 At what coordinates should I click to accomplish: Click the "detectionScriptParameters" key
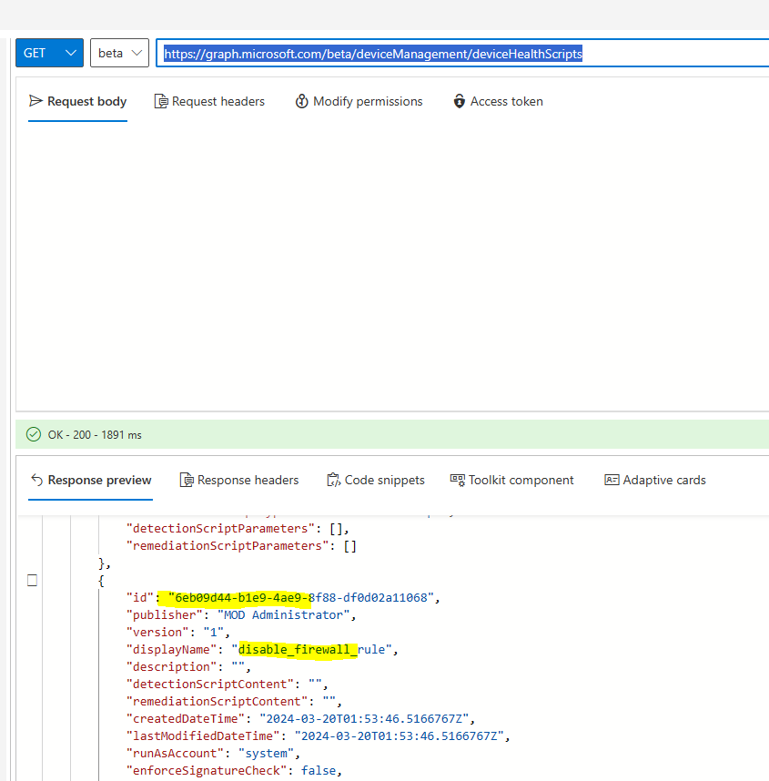coord(220,529)
